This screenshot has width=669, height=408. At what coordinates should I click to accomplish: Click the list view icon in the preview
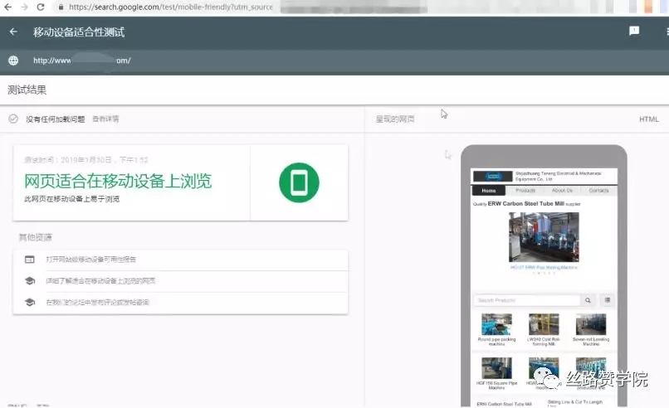coord(608,300)
